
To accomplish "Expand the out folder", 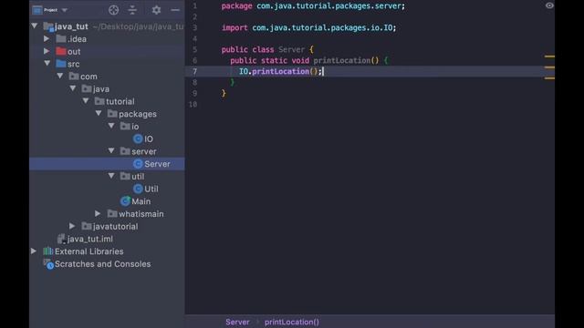I will point(47,51).
